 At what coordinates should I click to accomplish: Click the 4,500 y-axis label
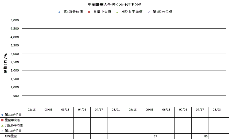[x=15, y=29]
